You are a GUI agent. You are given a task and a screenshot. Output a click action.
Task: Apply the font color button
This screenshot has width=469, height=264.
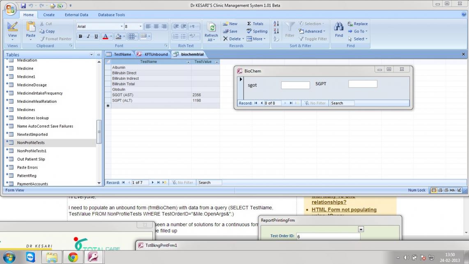pyautogui.click(x=105, y=37)
